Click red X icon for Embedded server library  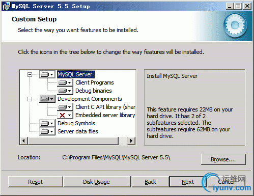[65, 115]
